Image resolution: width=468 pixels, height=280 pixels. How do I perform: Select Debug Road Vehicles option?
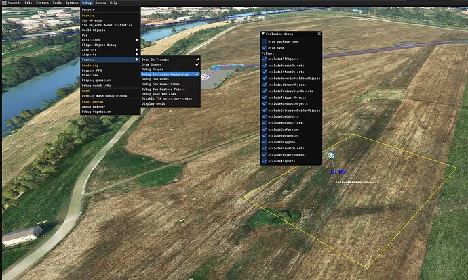coord(170,94)
